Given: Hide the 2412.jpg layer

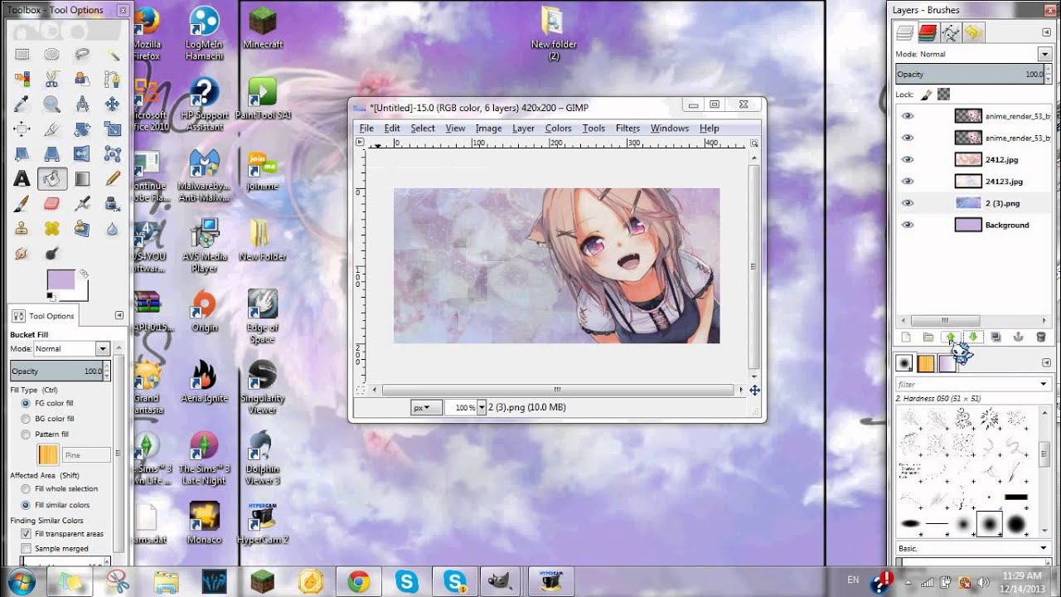Looking at the screenshot, I should (x=908, y=159).
